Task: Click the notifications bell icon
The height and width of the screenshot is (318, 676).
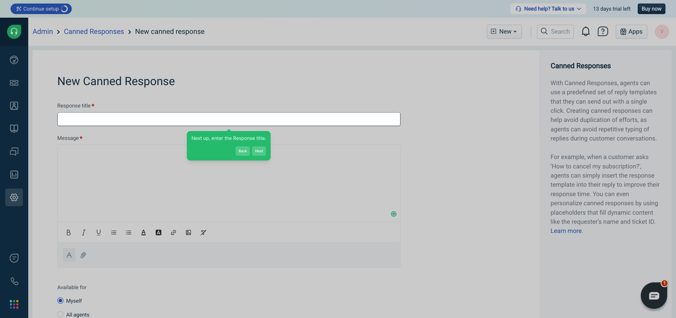Action: point(585,32)
